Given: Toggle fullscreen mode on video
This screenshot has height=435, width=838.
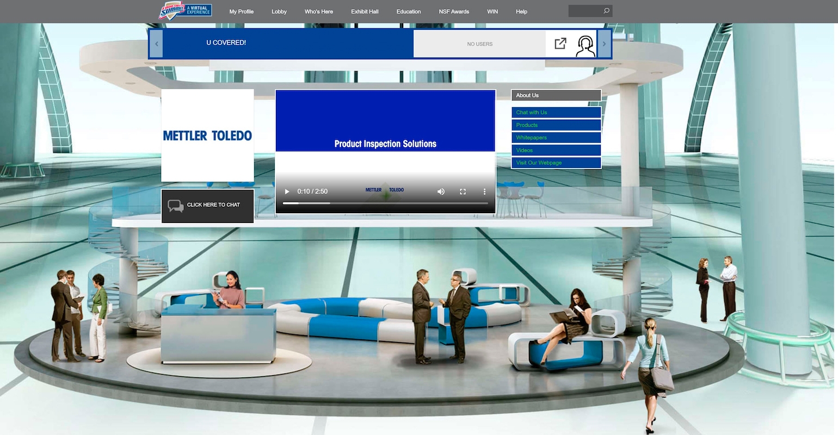Looking at the screenshot, I should point(463,191).
